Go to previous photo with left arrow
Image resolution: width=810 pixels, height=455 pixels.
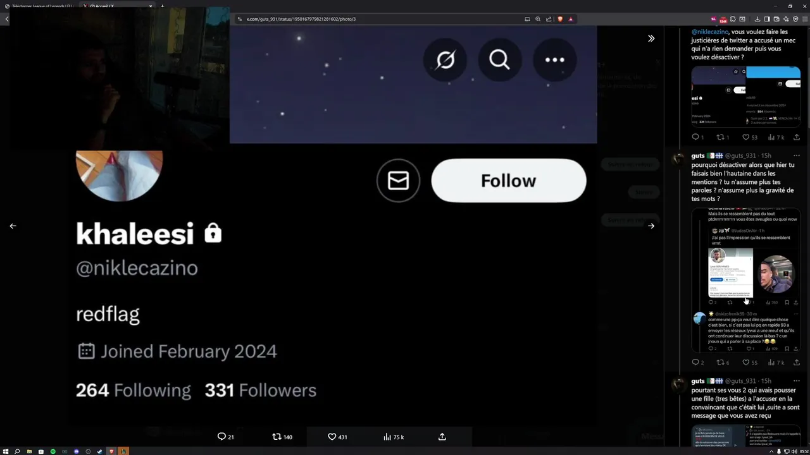click(13, 226)
